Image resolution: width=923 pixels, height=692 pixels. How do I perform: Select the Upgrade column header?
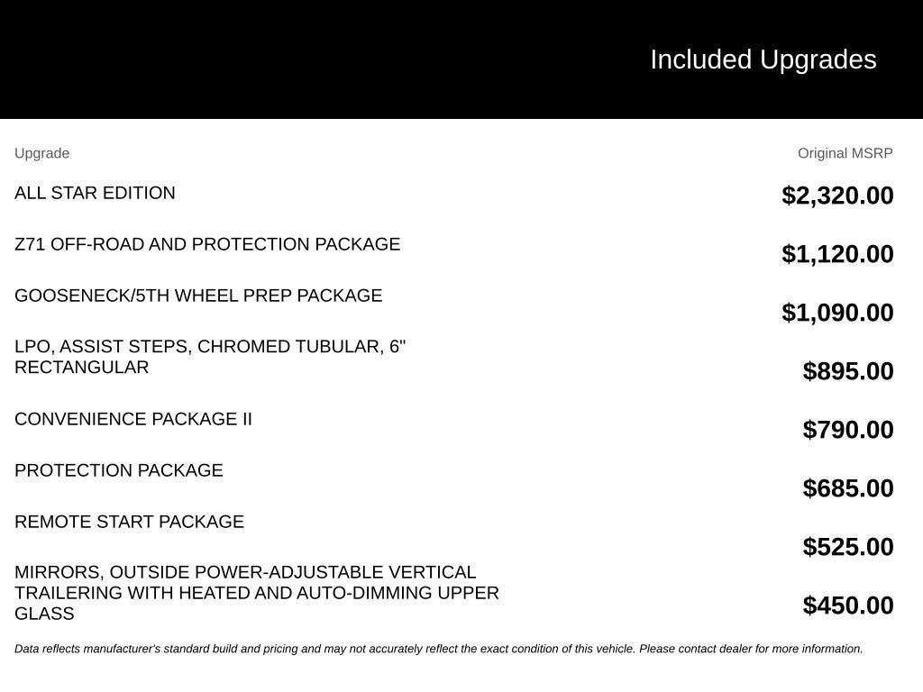[x=41, y=153]
